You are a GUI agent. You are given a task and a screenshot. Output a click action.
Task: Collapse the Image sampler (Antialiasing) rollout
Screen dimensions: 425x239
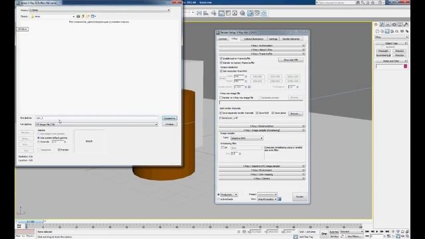[262, 130]
